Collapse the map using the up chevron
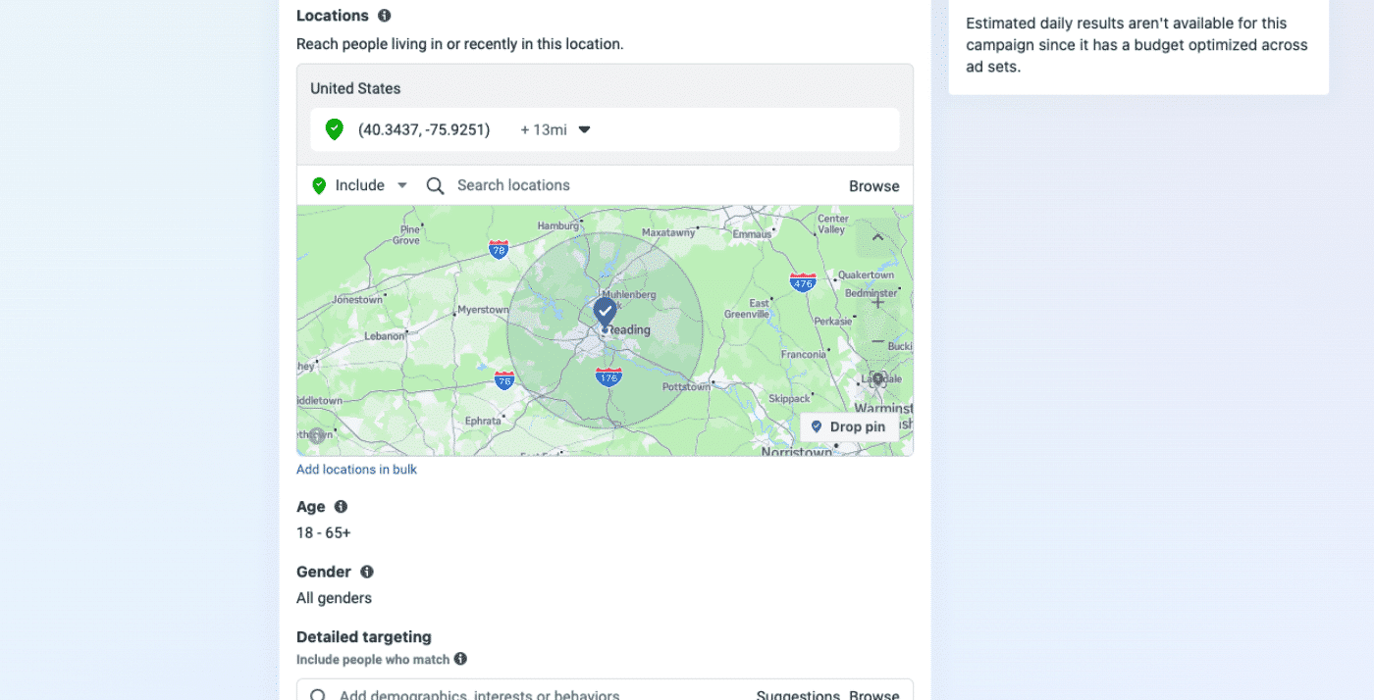 (x=877, y=237)
